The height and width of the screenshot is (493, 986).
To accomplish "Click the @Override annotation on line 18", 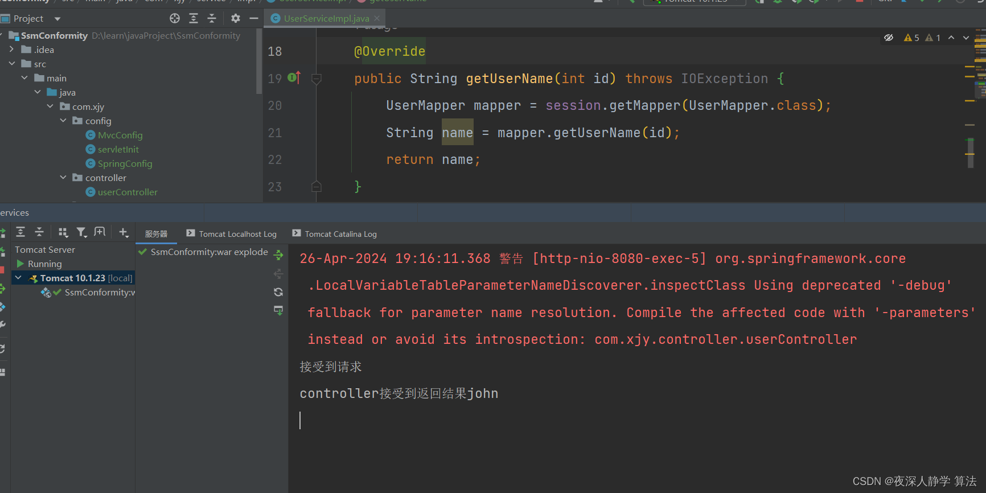I will [x=389, y=51].
